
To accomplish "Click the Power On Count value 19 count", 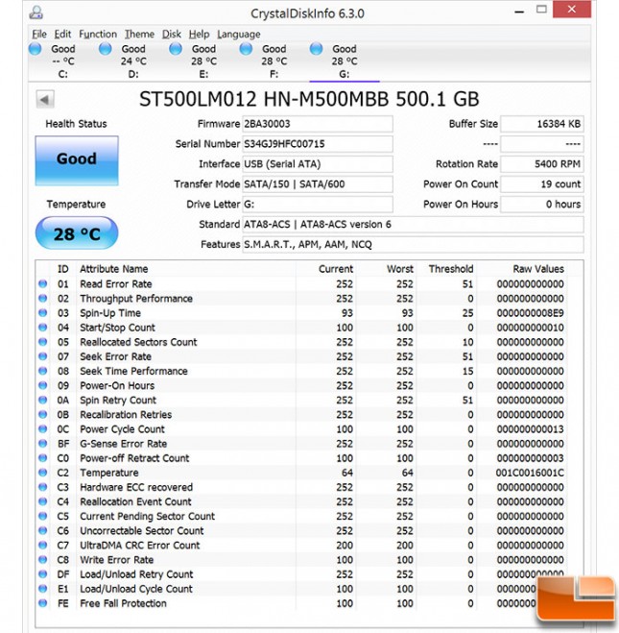I will (x=542, y=184).
